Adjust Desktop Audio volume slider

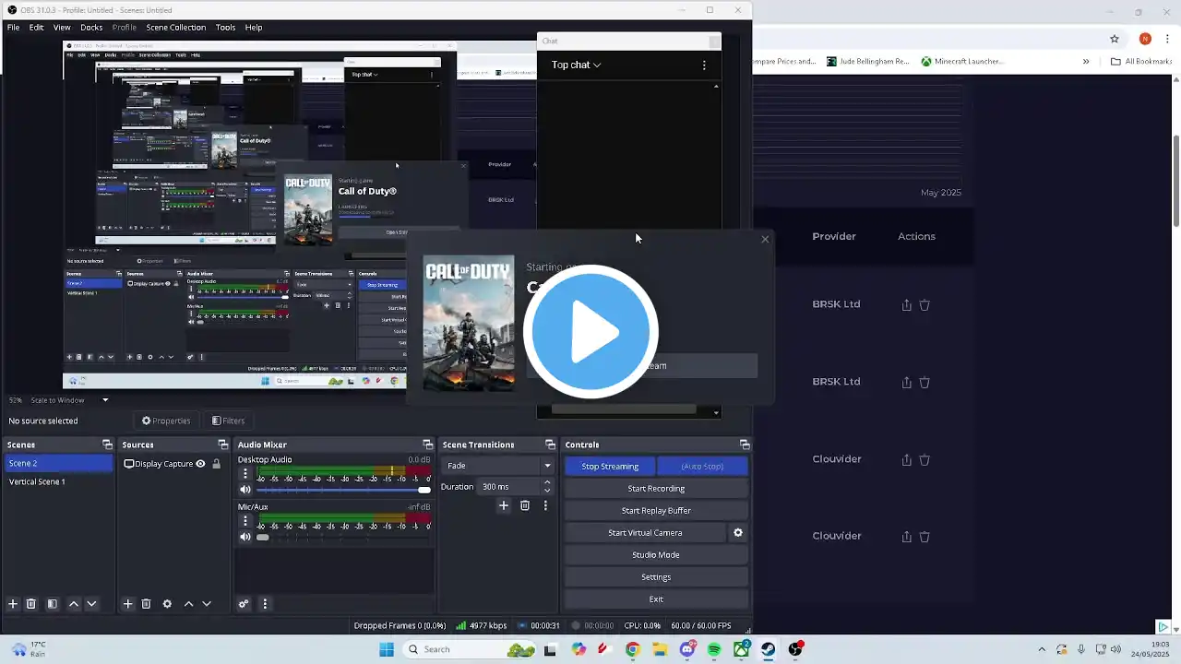pyautogui.click(x=342, y=490)
